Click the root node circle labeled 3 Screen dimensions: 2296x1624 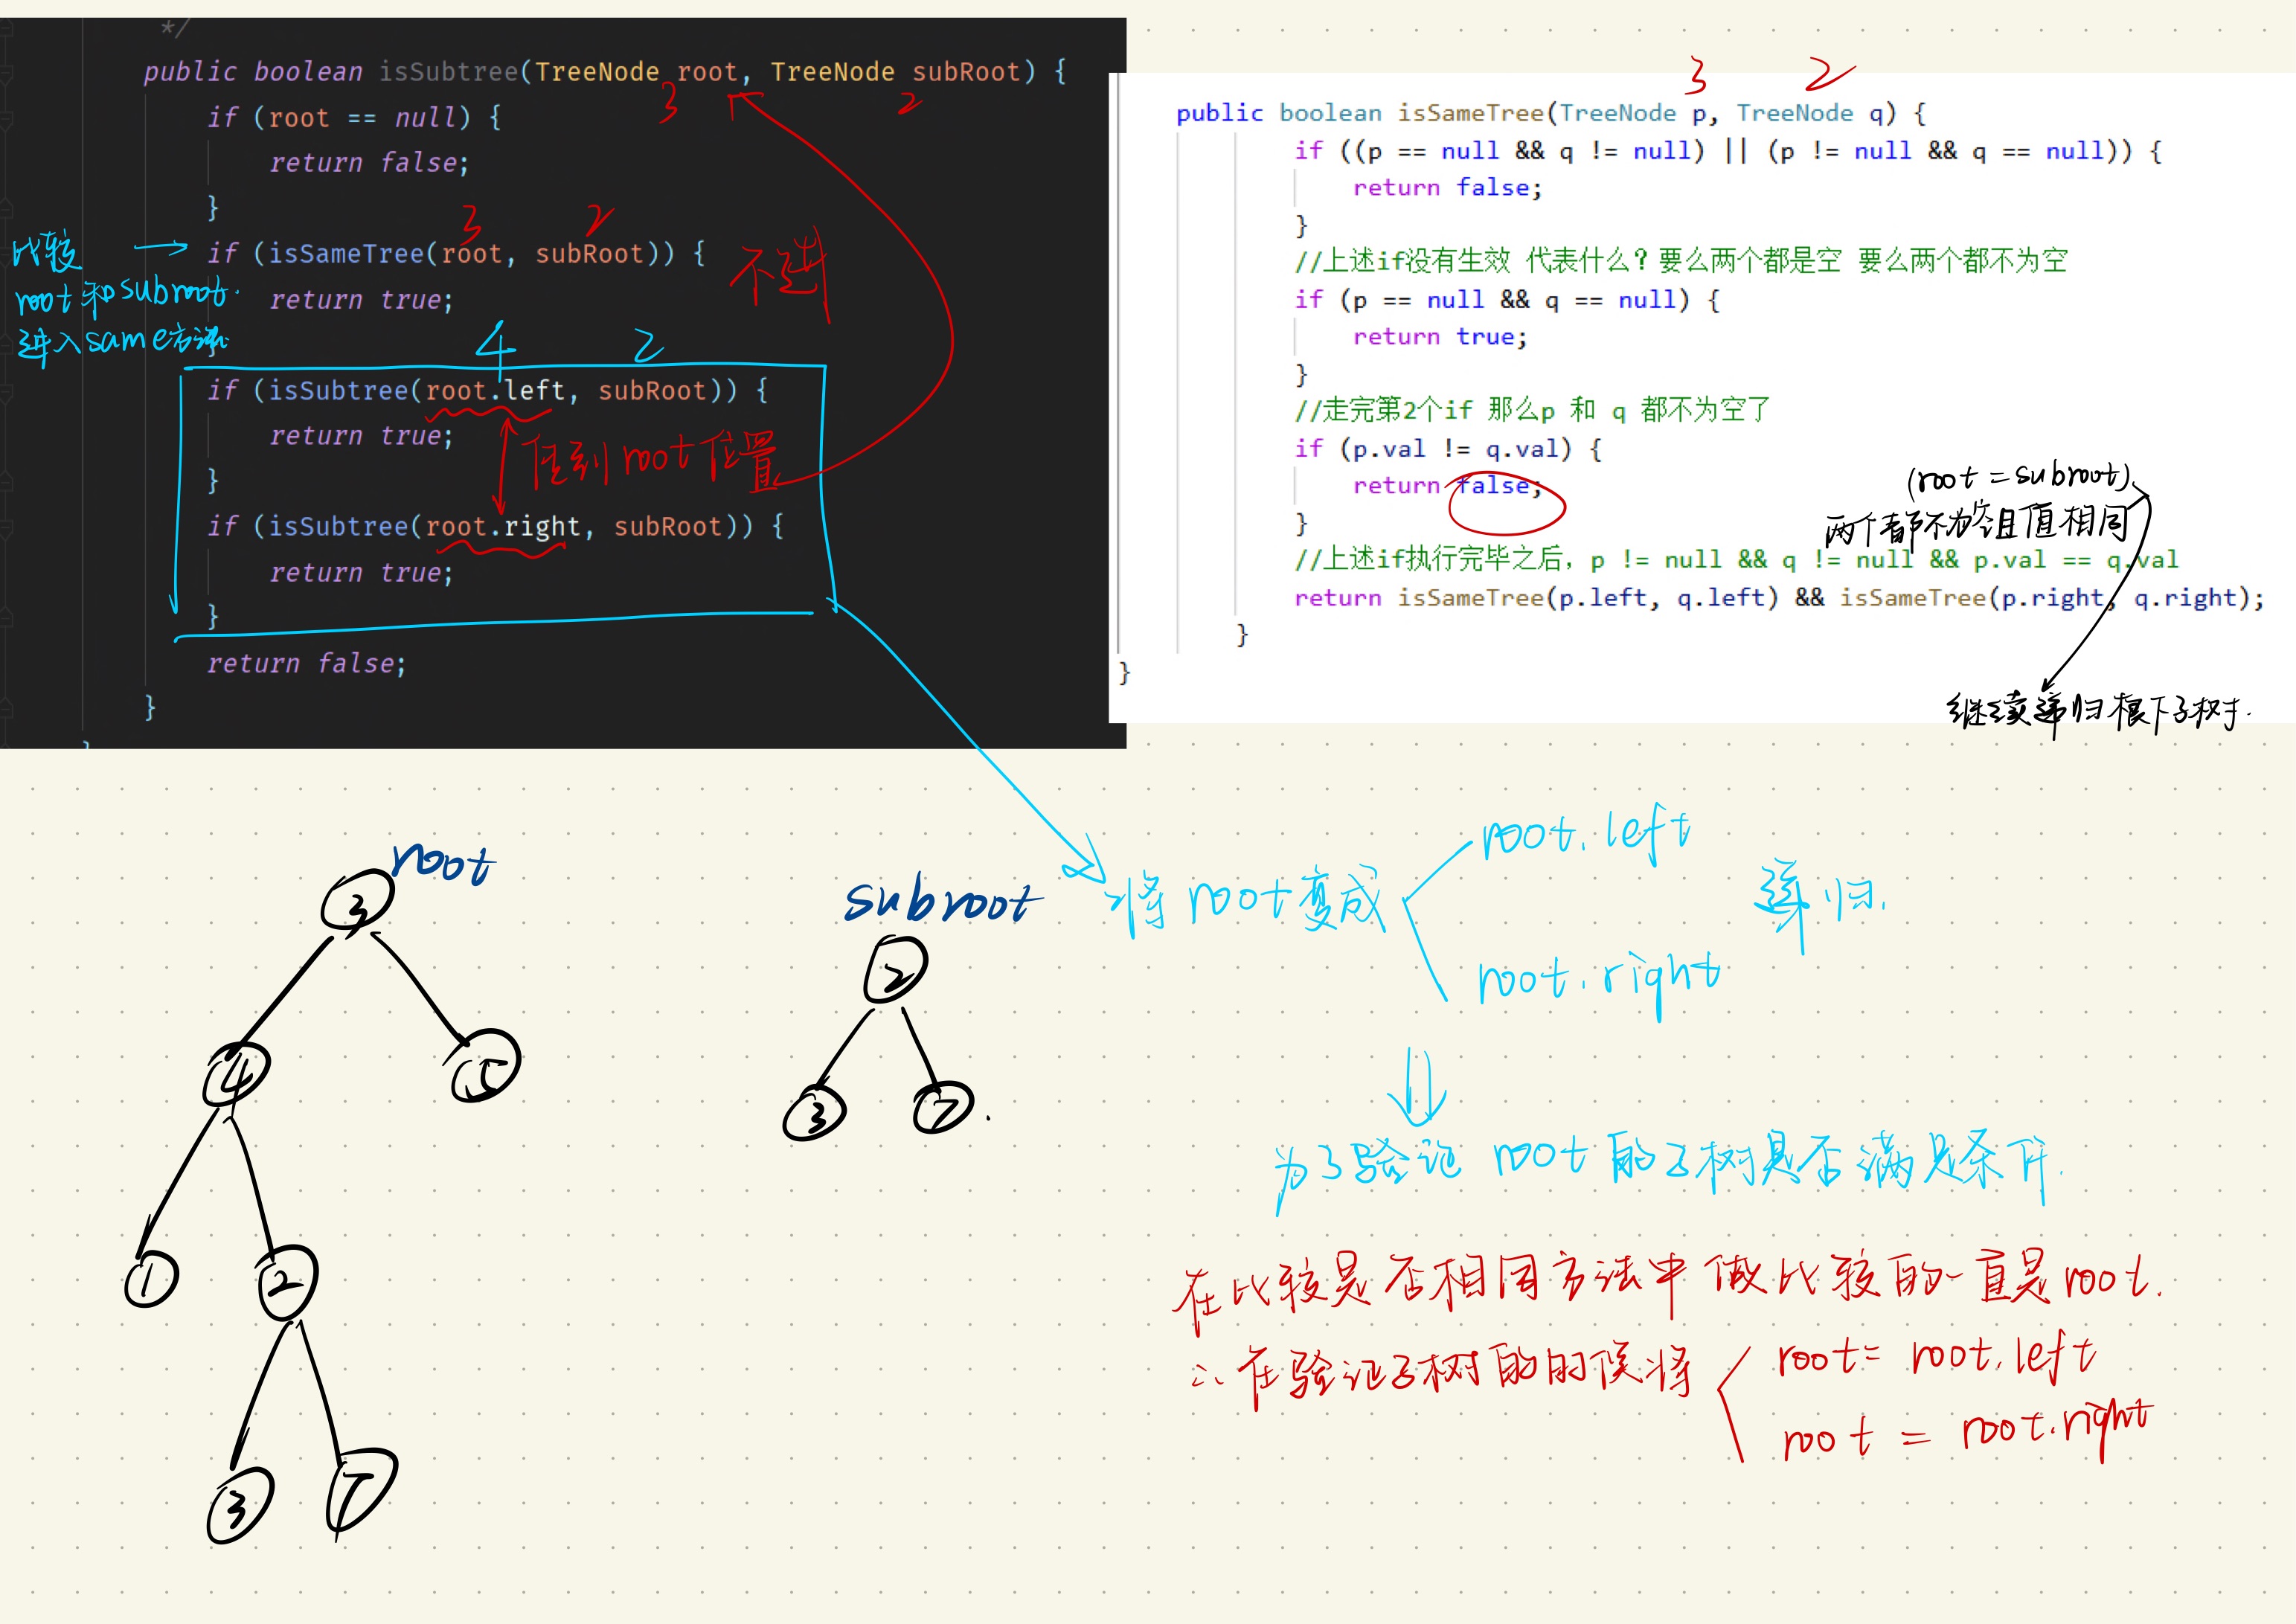[x=357, y=901]
